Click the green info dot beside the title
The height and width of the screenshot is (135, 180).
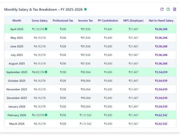(x=85, y=9)
